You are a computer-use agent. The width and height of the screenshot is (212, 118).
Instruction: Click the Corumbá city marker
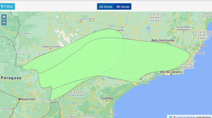coord(19,33)
